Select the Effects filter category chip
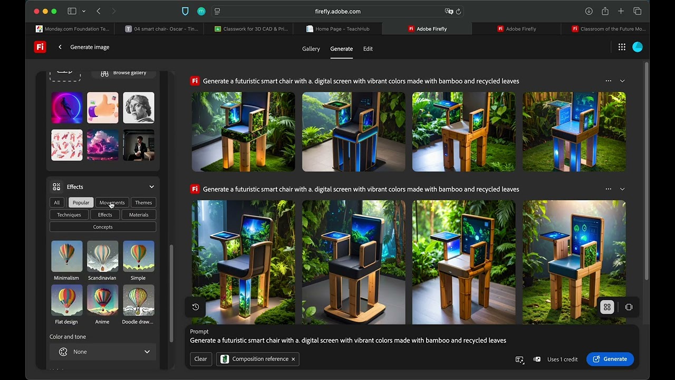 [105, 215]
